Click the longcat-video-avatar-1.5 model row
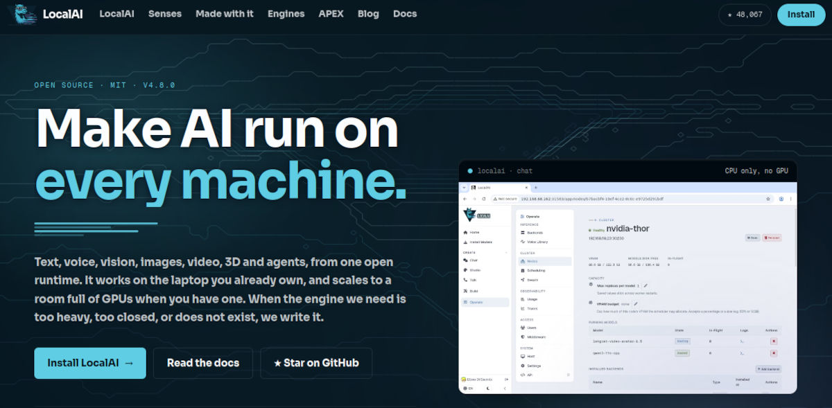This screenshot has height=408, width=832. tap(685, 341)
